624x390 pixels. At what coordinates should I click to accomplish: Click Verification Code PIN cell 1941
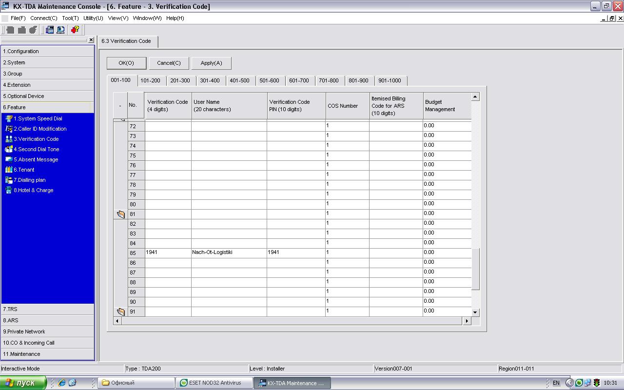[x=296, y=253]
